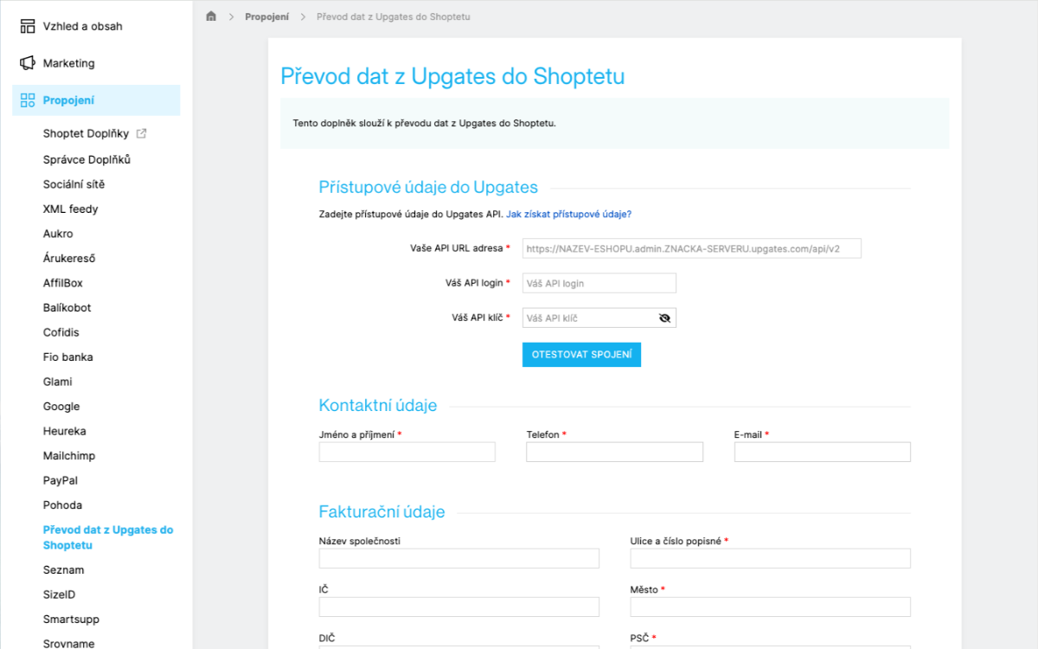
Task: Open Jak získat přístupové údaje link
Action: pyautogui.click(x=569, y=214)
